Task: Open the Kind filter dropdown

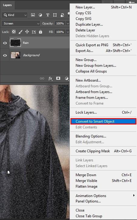Action: (x=15, y=15)
